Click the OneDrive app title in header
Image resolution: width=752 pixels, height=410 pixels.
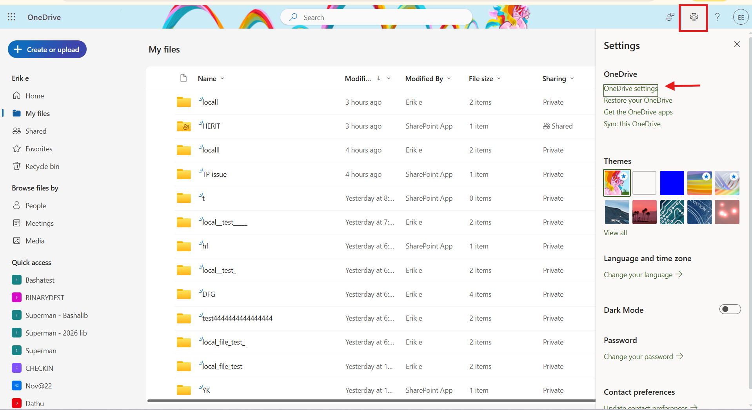[44, 17]
